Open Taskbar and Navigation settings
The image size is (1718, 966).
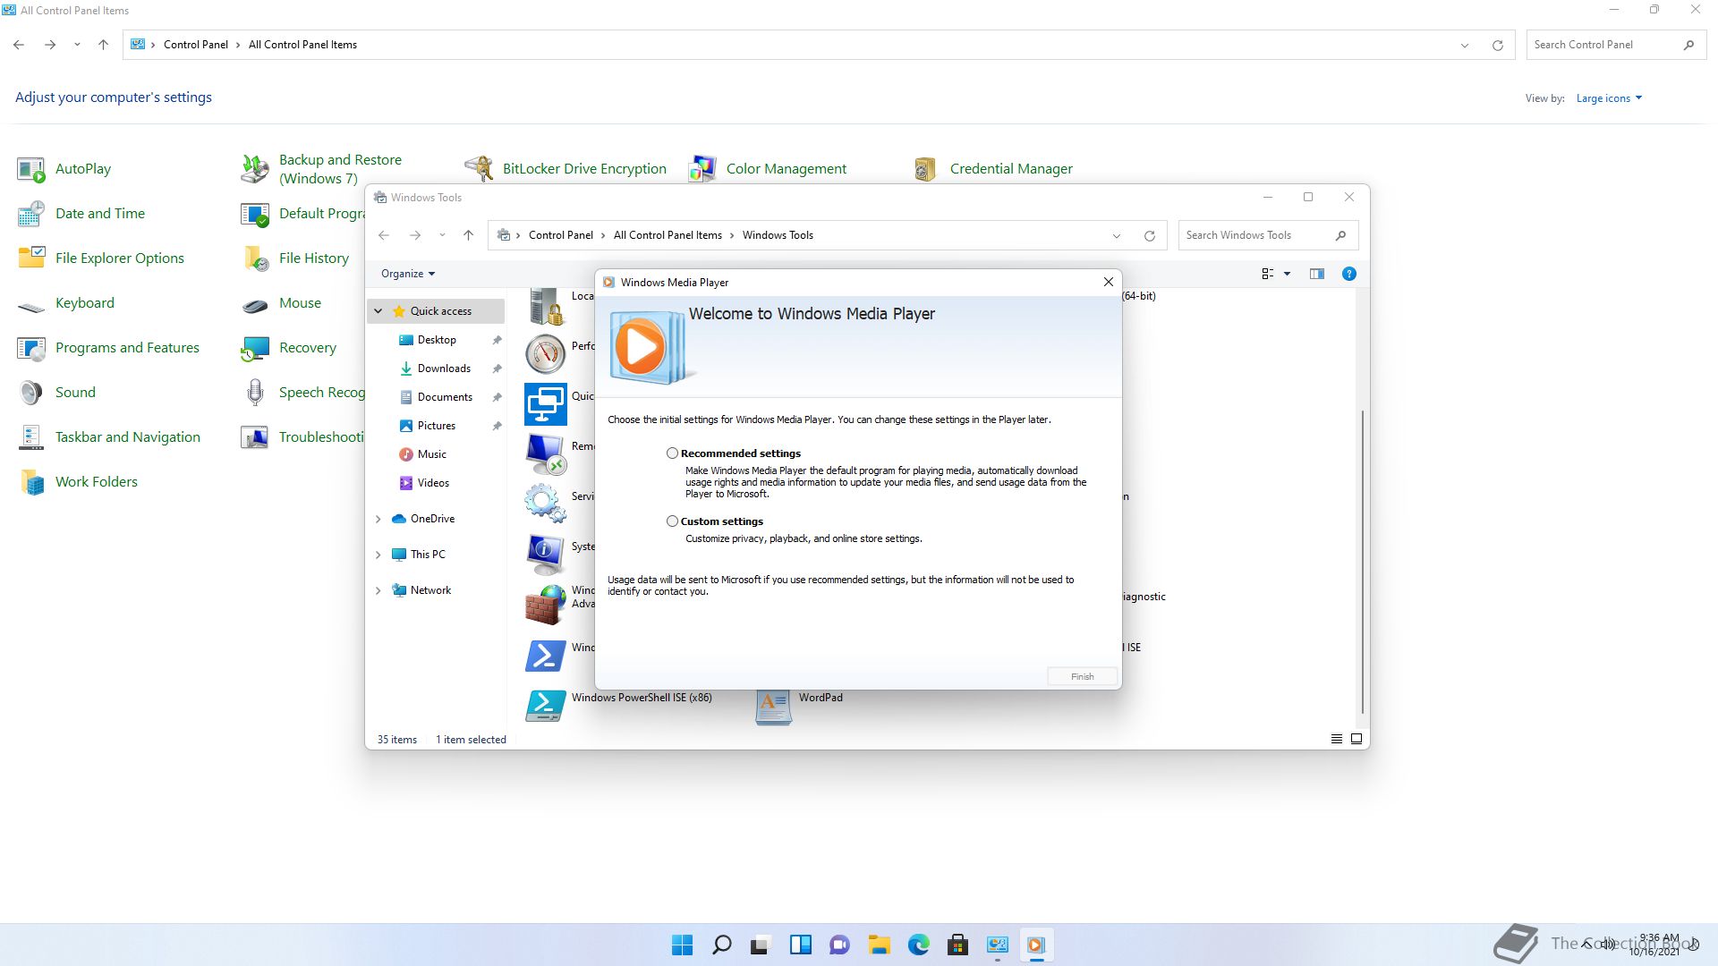109,437
